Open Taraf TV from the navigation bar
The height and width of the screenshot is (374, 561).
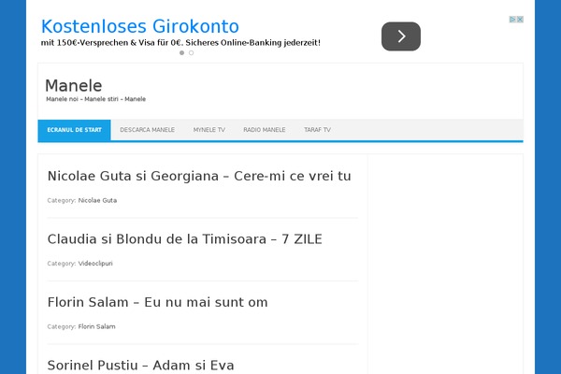tap(317, 130)
